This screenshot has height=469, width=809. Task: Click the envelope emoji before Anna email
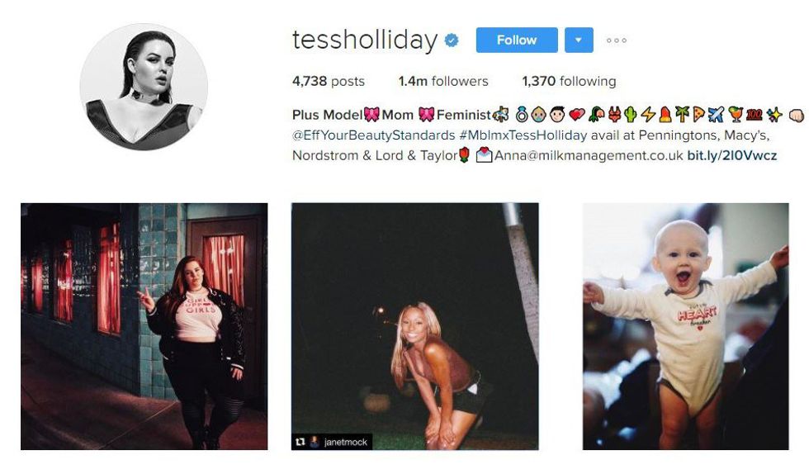[484, 154]
